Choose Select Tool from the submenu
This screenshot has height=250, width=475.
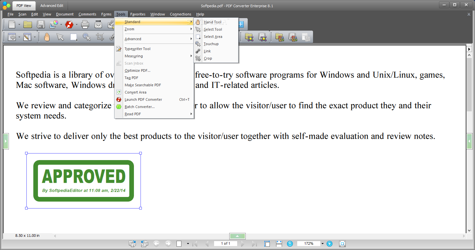coord(216,29)
